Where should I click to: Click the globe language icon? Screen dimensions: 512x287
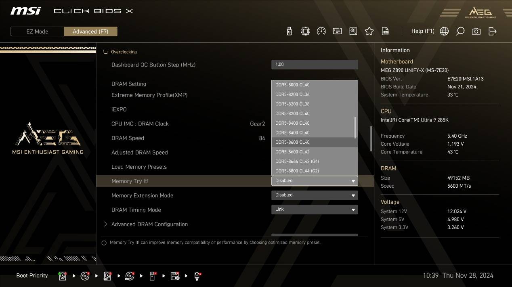444,31
